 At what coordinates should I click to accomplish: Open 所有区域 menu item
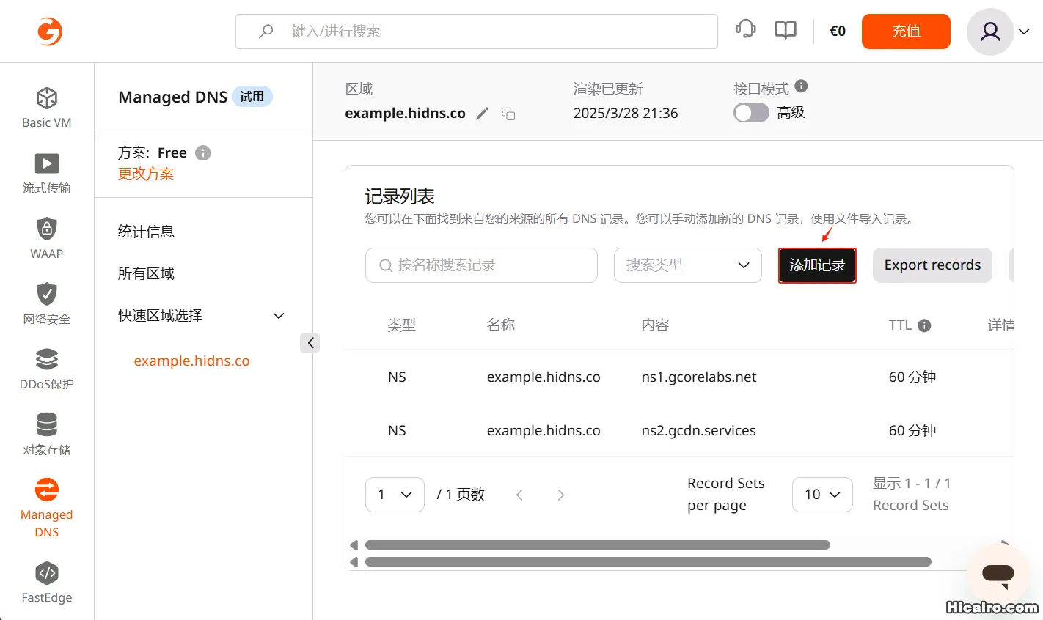(x=146, y=273)
